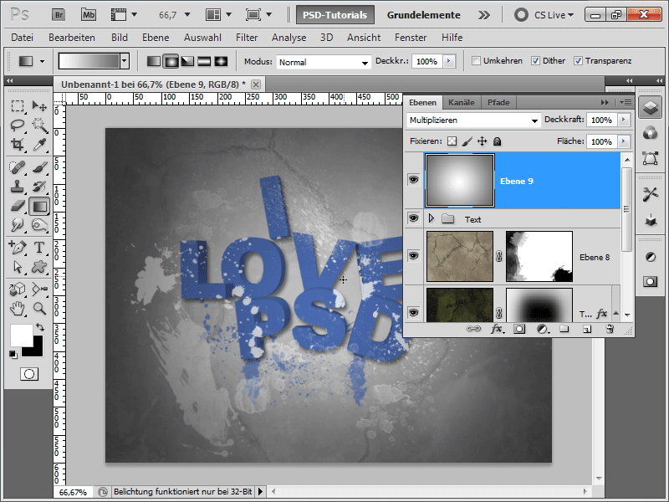
Task: Hide the Ebene 8 layer
Action: [413, 256]
